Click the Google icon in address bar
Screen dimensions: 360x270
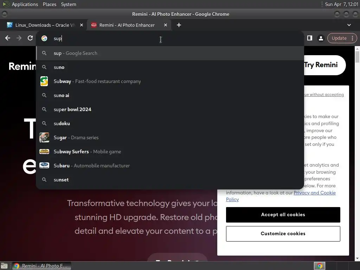pos(44,38)
